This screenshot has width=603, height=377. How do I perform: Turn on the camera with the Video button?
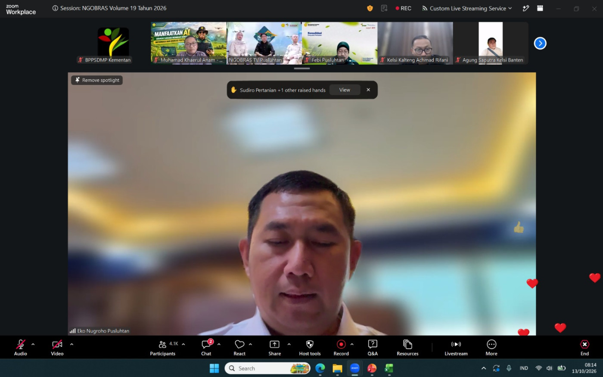click(57, 348)
